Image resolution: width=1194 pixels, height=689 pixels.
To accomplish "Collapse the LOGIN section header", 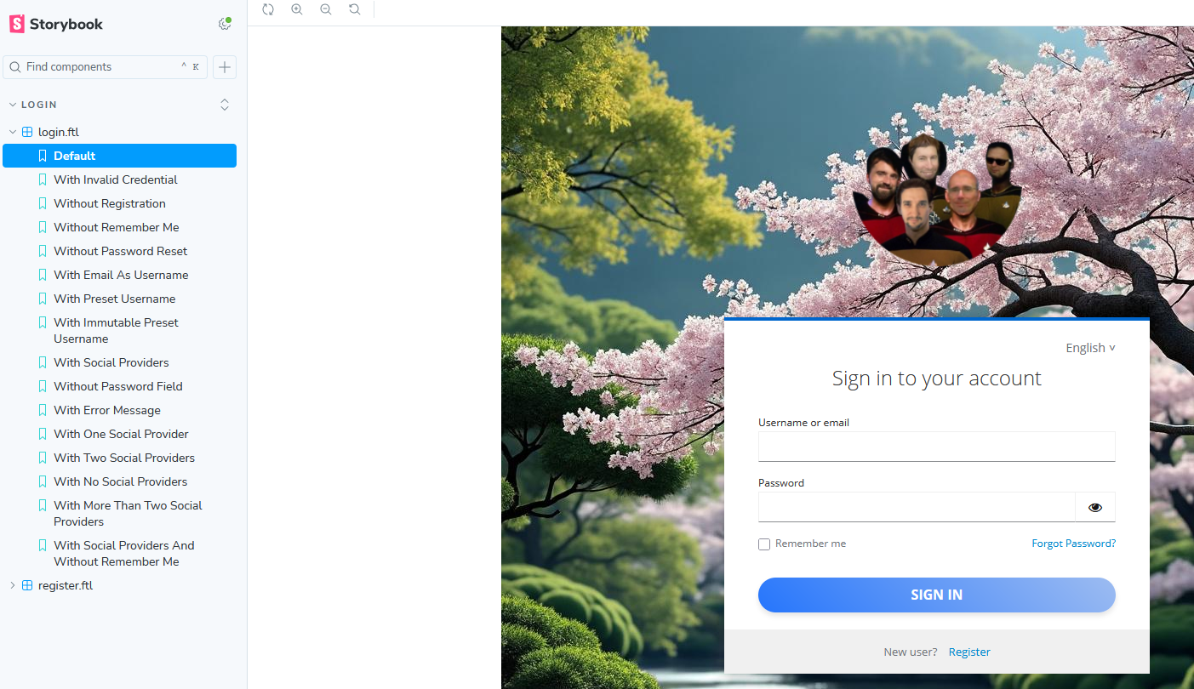I will pos(39,105).
